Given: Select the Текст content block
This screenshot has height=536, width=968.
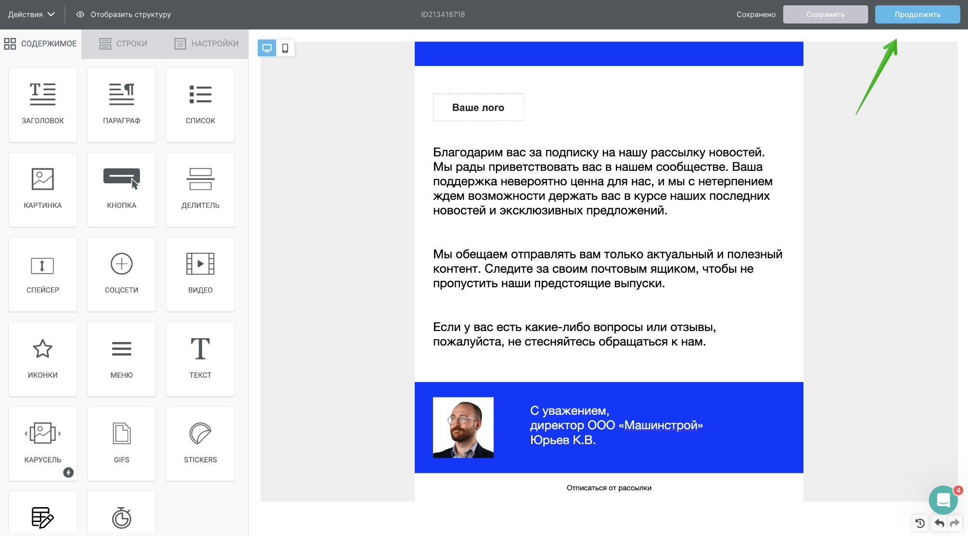Looking at the screenshot, I should tap(201, 359).
